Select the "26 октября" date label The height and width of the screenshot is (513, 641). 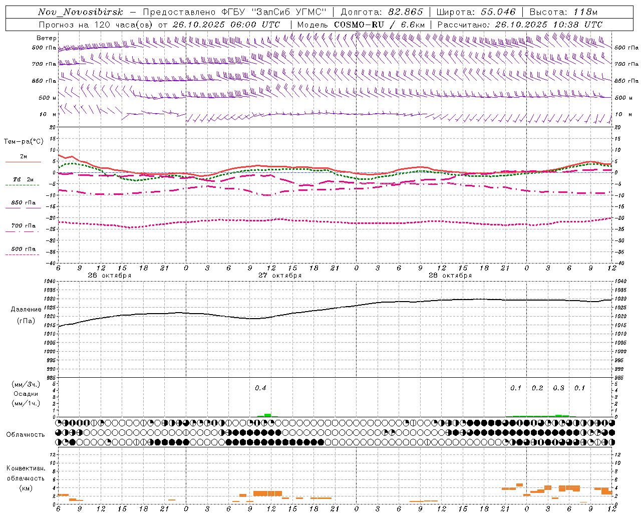(x=110, y=276)
